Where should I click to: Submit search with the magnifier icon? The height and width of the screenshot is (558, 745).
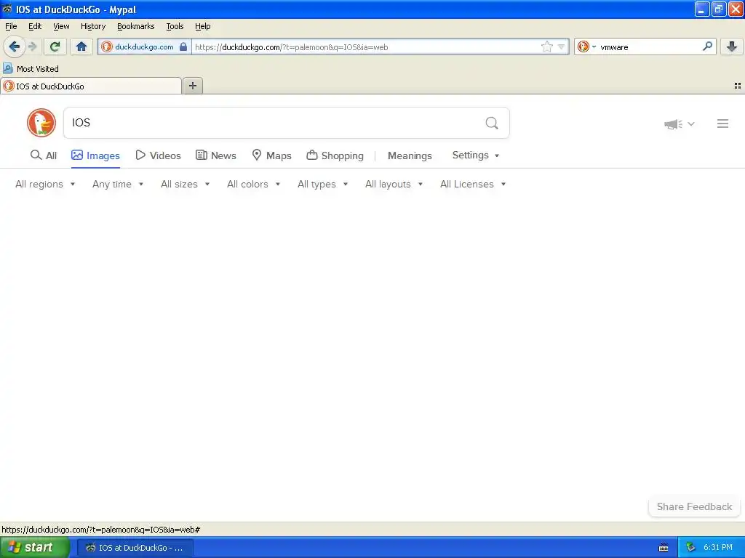point(492,124)
